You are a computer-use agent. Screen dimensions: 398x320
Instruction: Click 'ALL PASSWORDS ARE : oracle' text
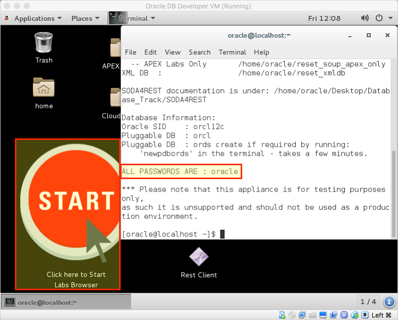(180, 171)
